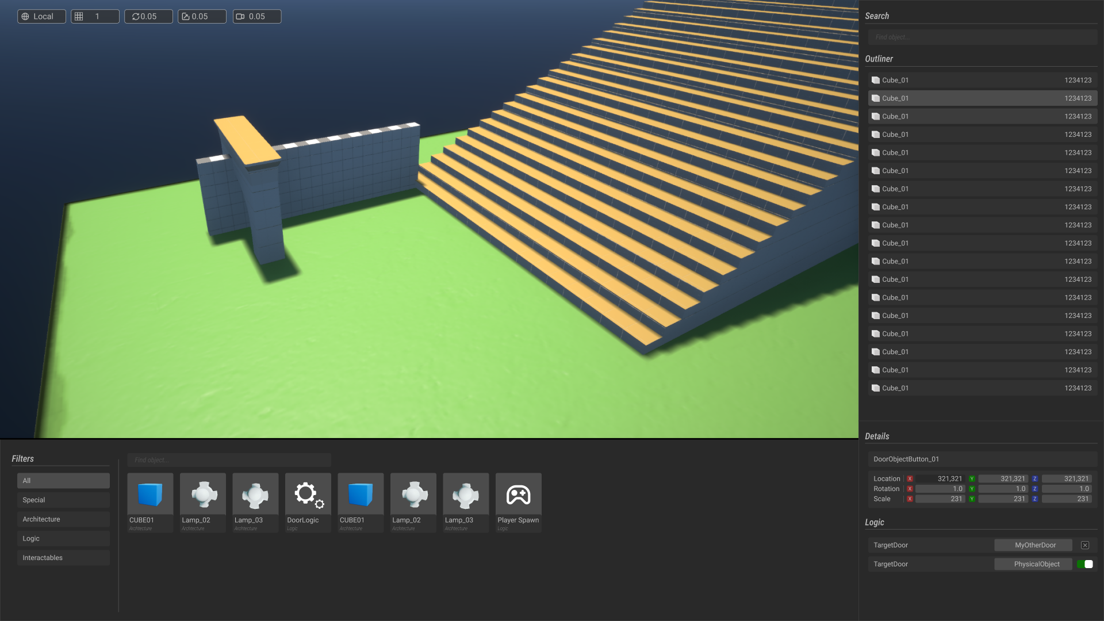This screenshot has width=1104, height=621.
Task: Click the Scale Z value field
Action: coord(1066,499)
